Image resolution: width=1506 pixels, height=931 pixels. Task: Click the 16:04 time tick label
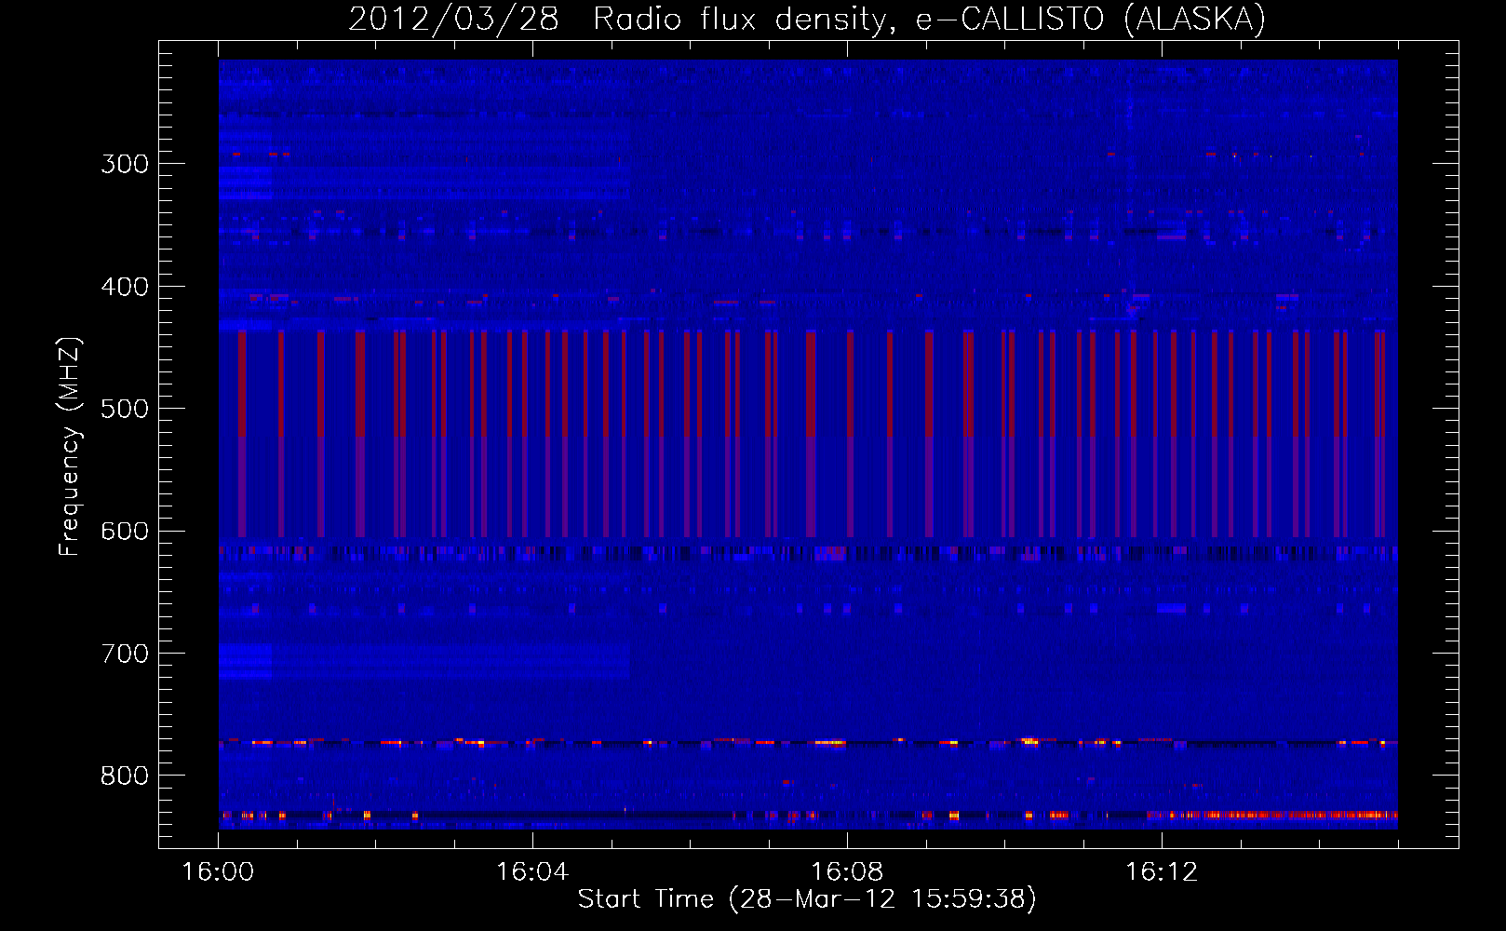(532, 872)
